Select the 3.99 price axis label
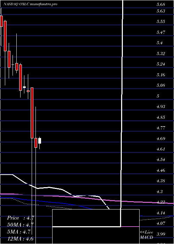The image size is (174, 244). (x=161, y=234)
